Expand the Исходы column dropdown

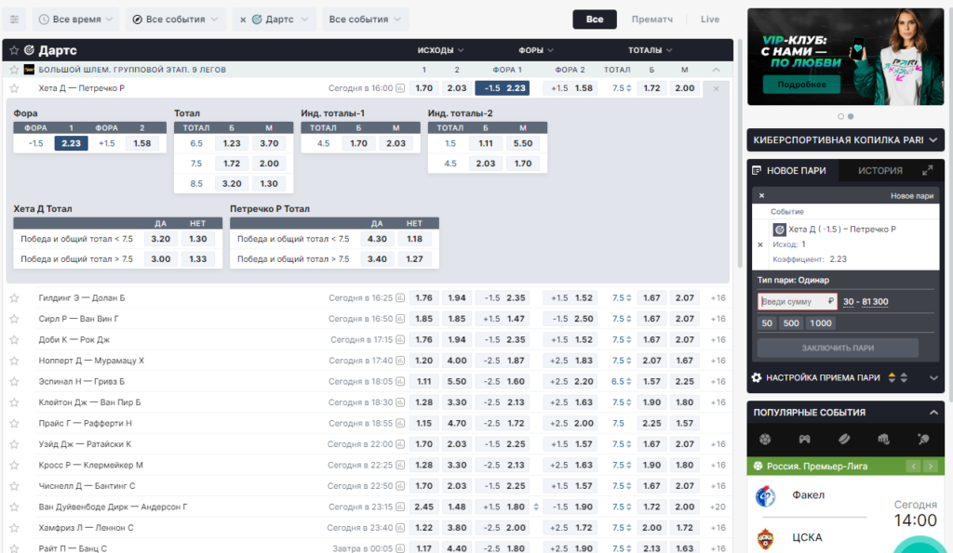point(440,50)
